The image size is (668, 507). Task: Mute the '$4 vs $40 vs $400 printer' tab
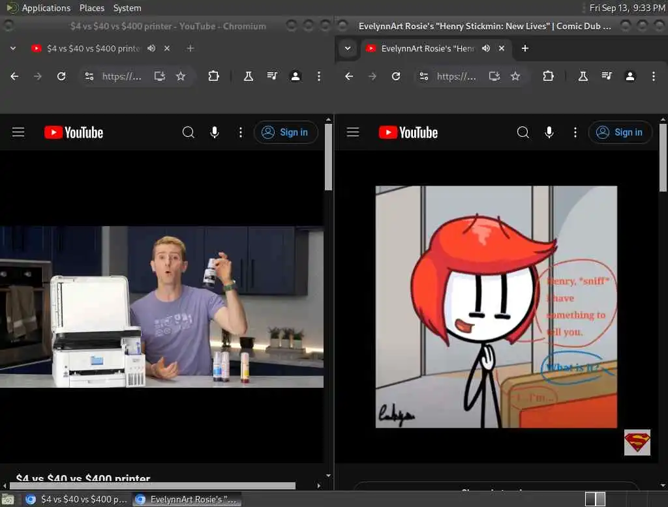pos(151,48)
